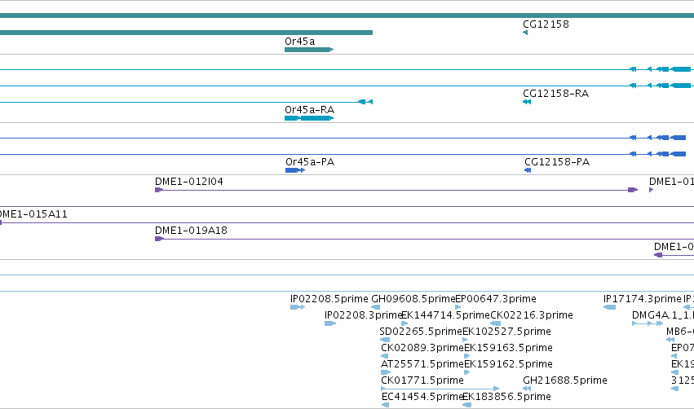694x409 pixels.
Task: Click the CG12158-RA transcript label
Action: [x=555, y=94]
